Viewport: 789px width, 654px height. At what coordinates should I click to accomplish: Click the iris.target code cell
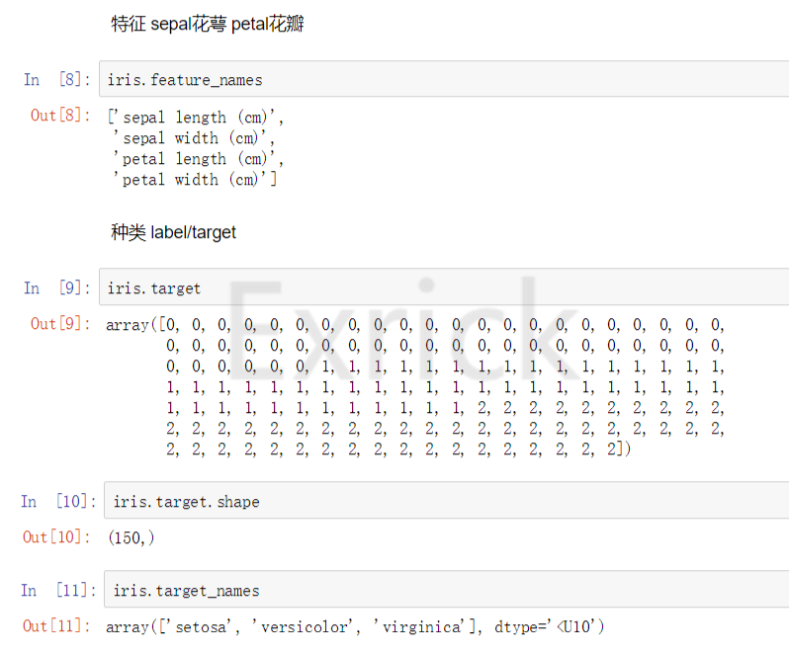445,287
